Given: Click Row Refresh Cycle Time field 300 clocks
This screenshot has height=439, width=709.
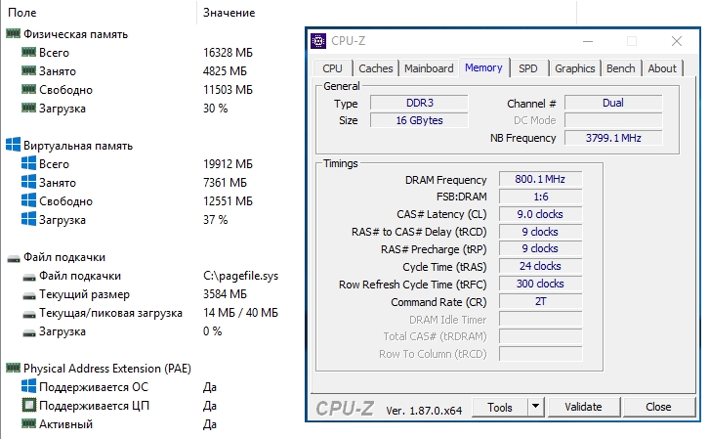Looking at the screenshot, I should point(540,284).
